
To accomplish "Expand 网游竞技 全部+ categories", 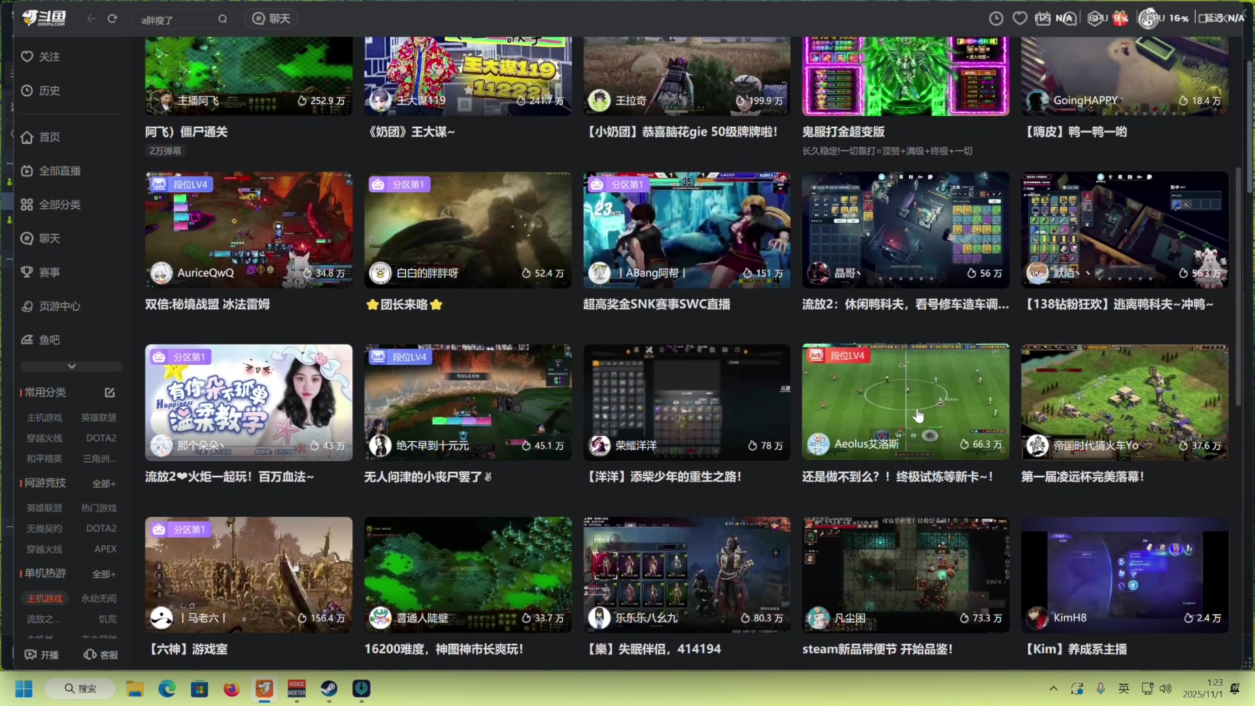I will 104,484.
